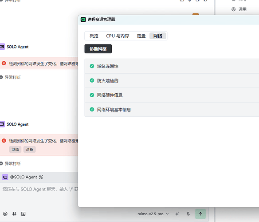Click the @ mention icon
This screenshot has height=222, width=259.
(5, 214)
